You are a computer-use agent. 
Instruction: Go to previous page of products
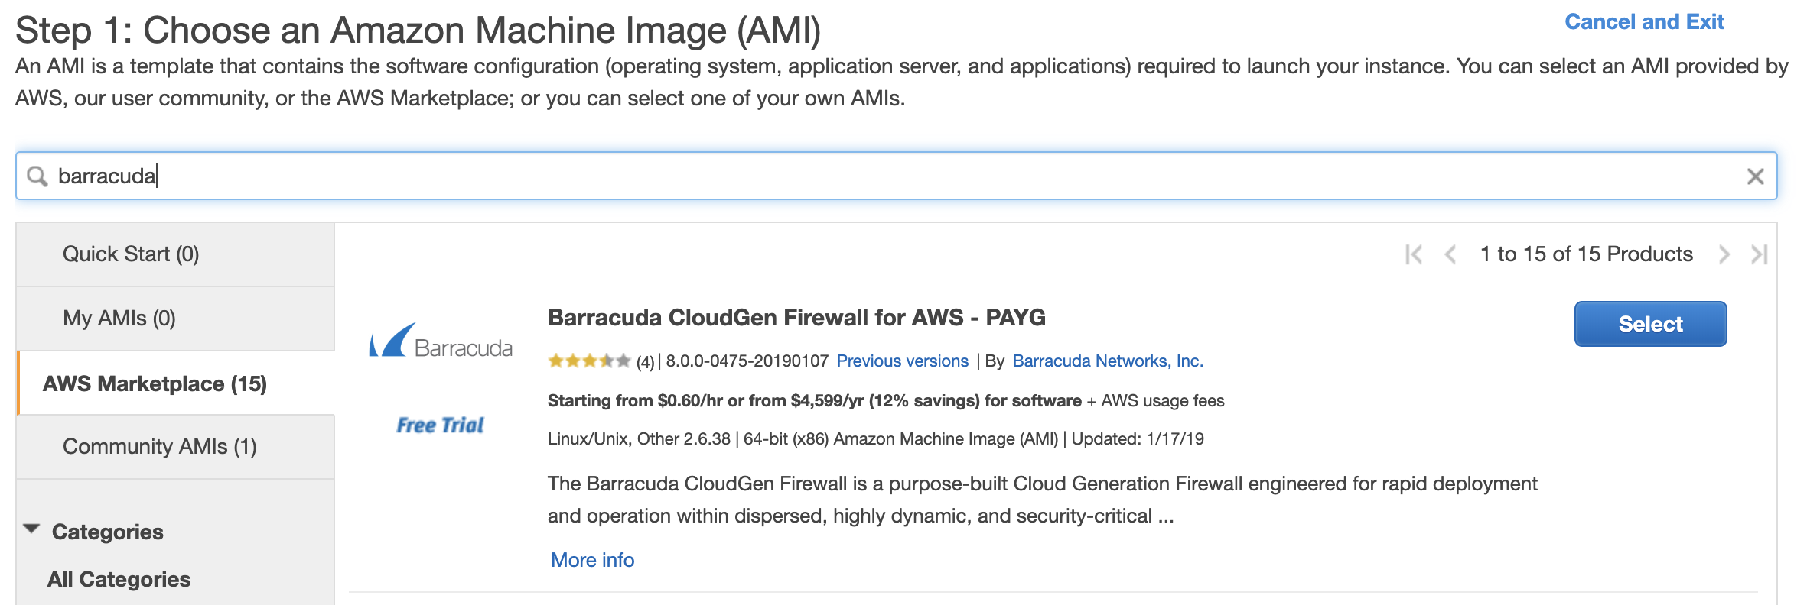tap(1450, 254)
